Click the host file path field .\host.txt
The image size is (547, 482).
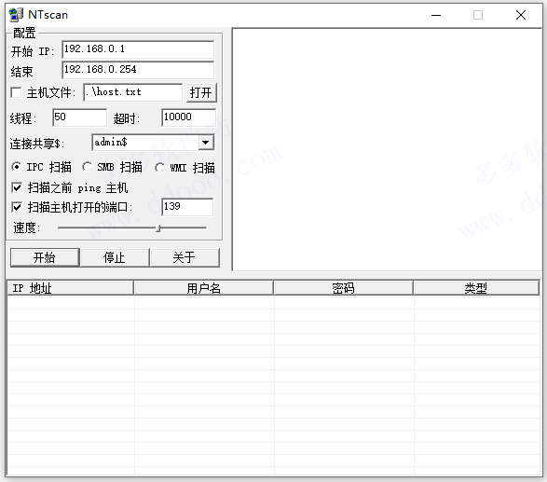(x=132, y=92)
